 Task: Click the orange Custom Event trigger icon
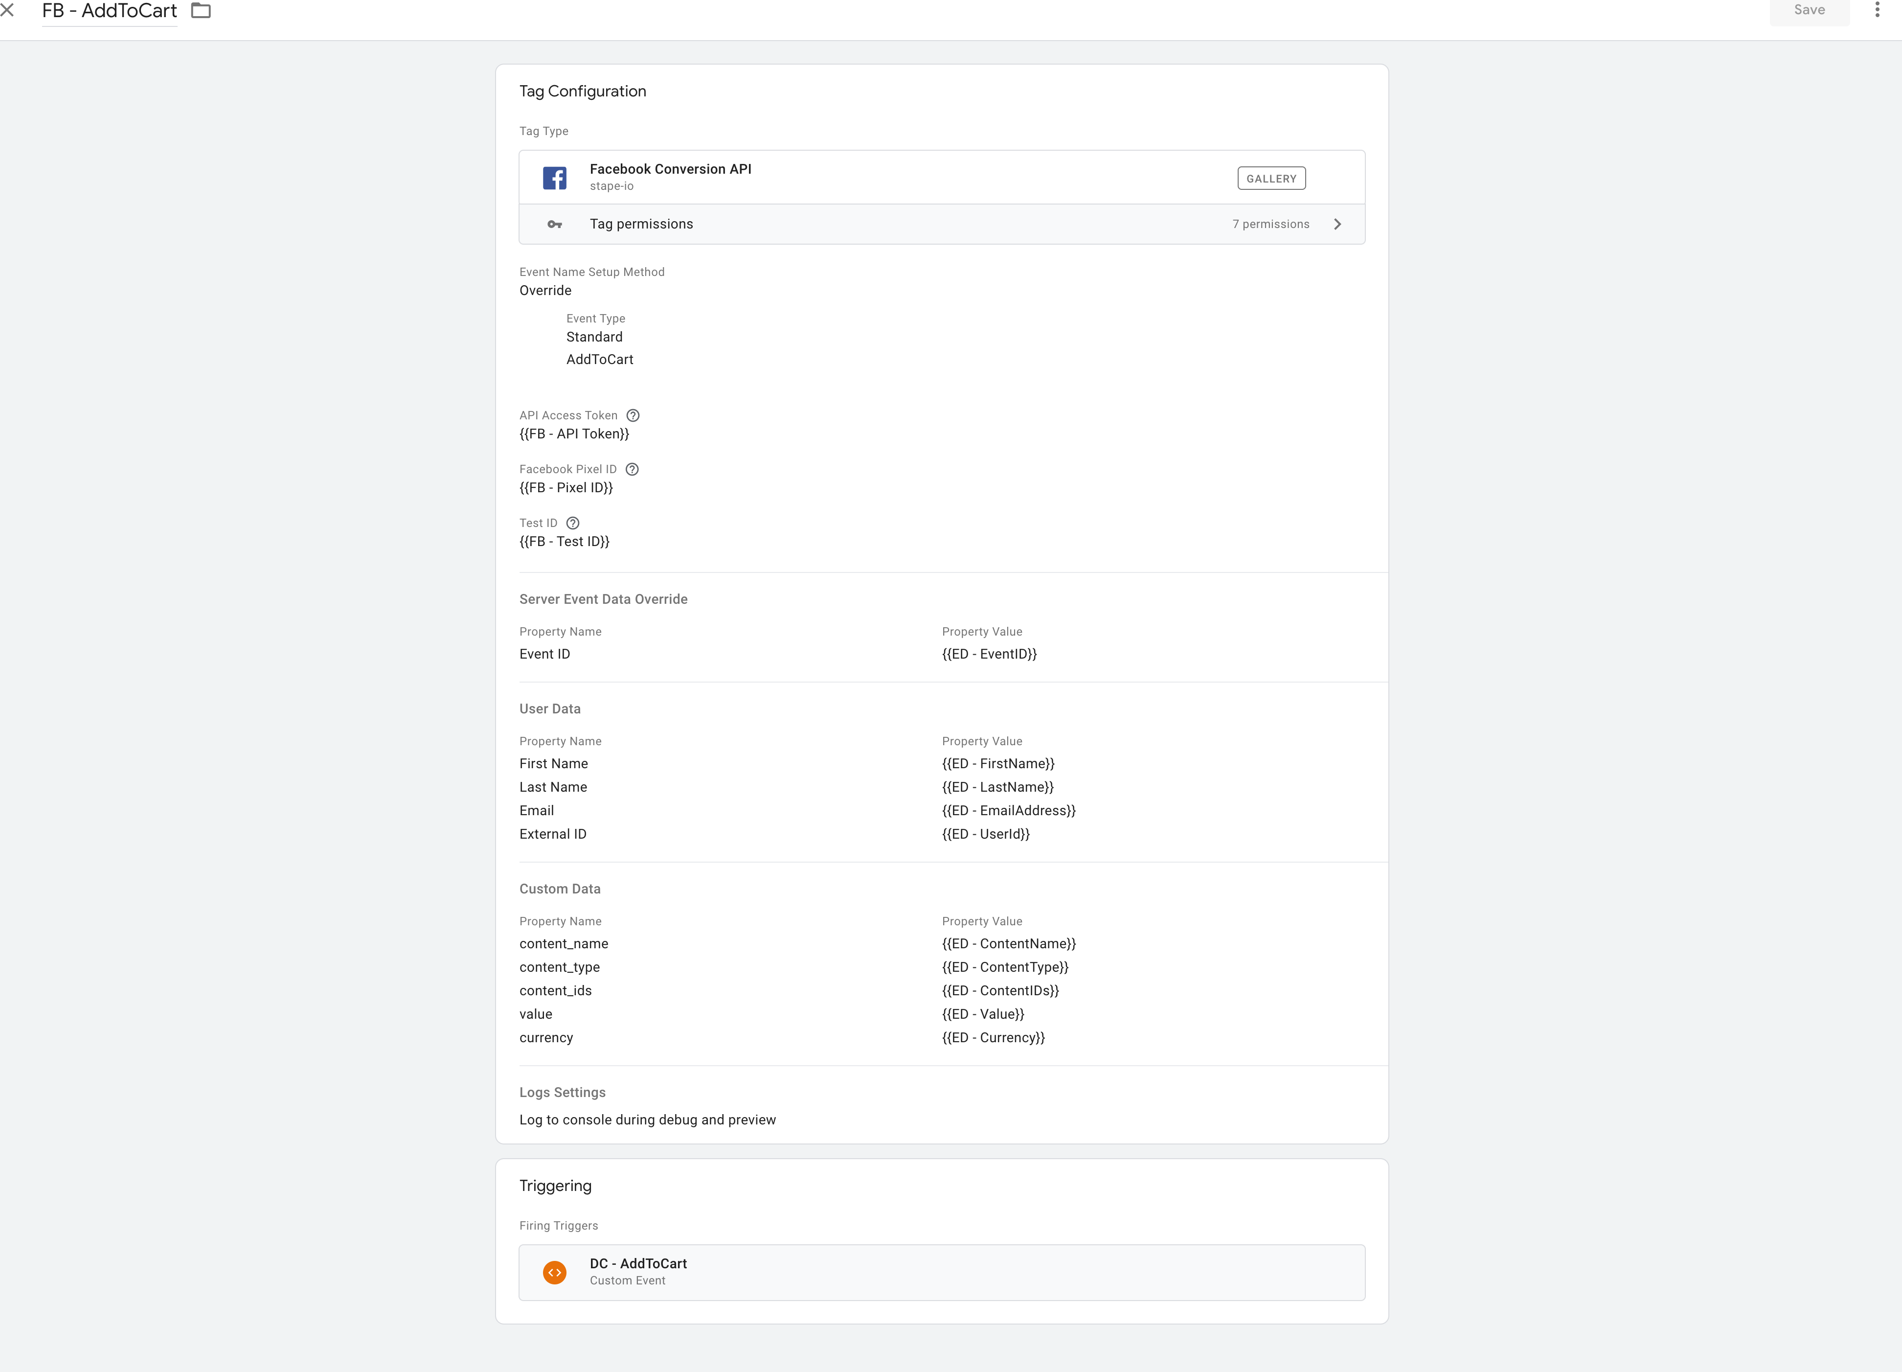554,1272
